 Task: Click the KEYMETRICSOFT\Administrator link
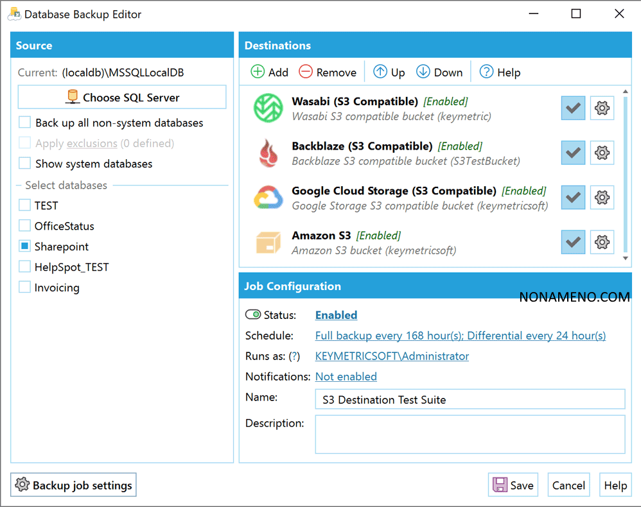392,356
